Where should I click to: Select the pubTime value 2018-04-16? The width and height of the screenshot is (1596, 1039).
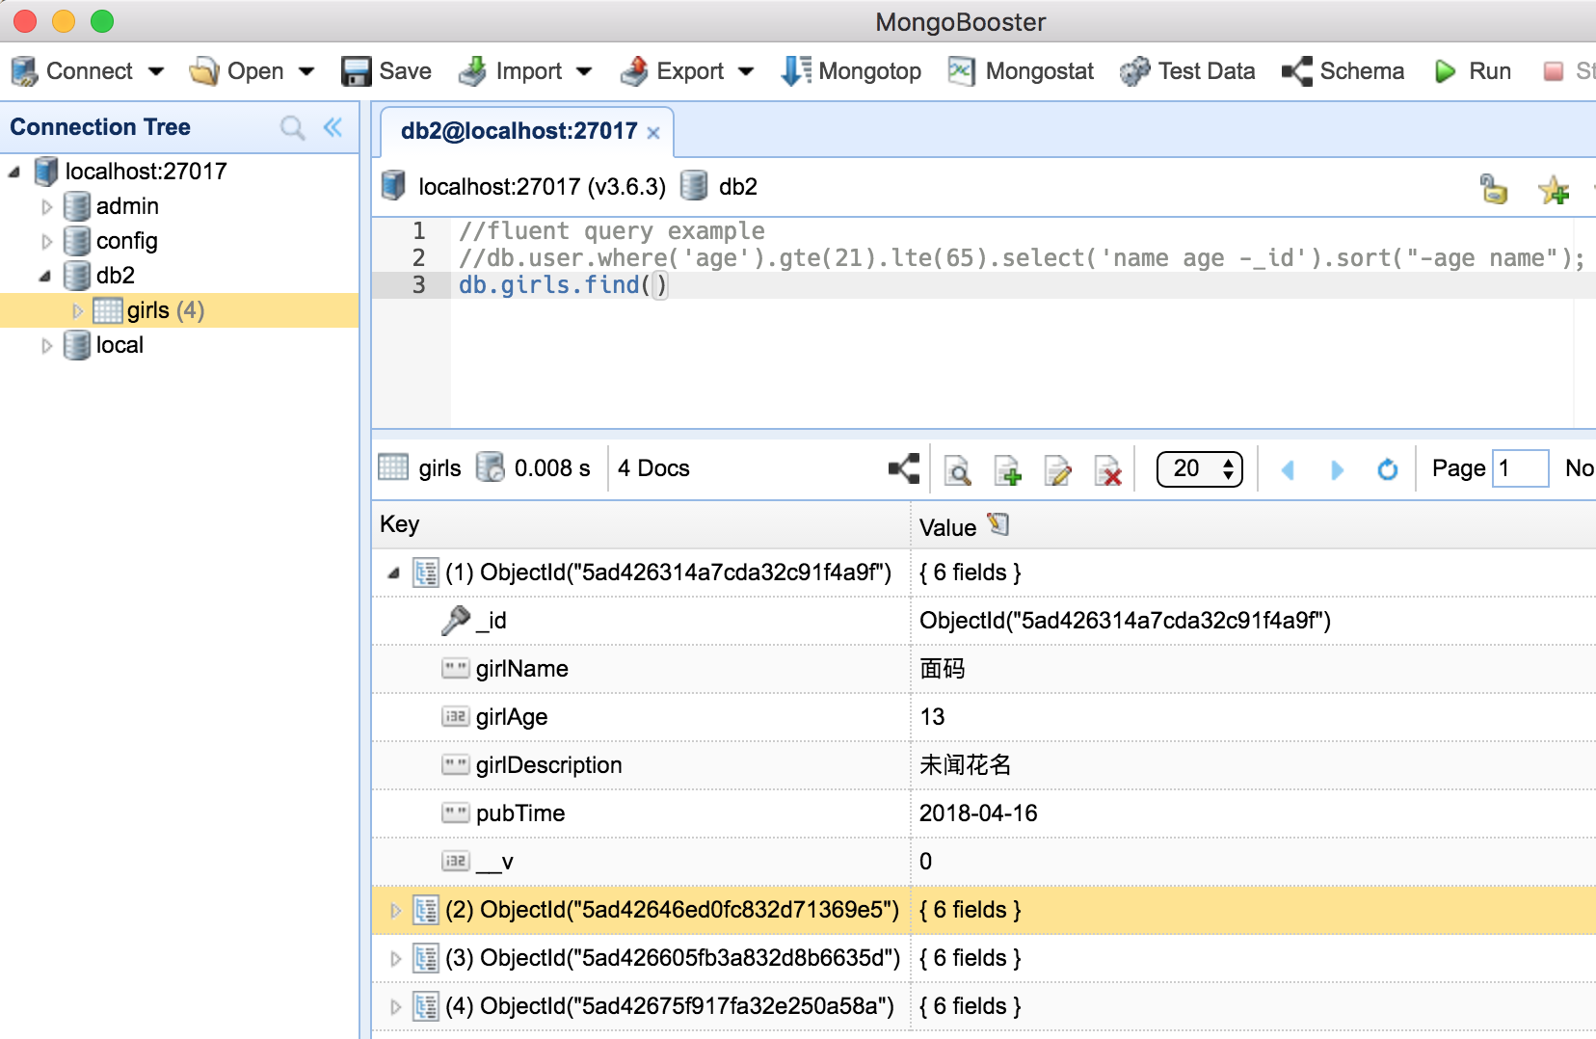[x=978, y=813]
